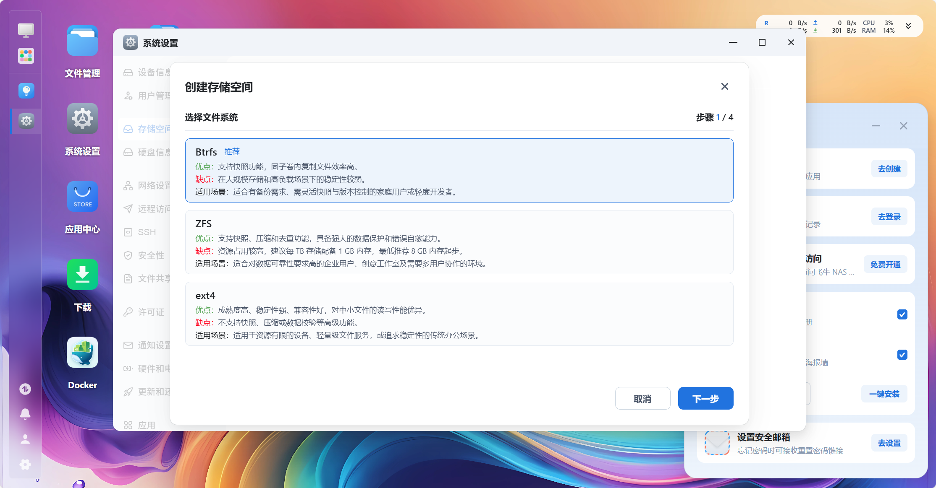Open SSH settings in the sidebar
Viewport: 936px width, 488px height.
(x=147, y=232)
